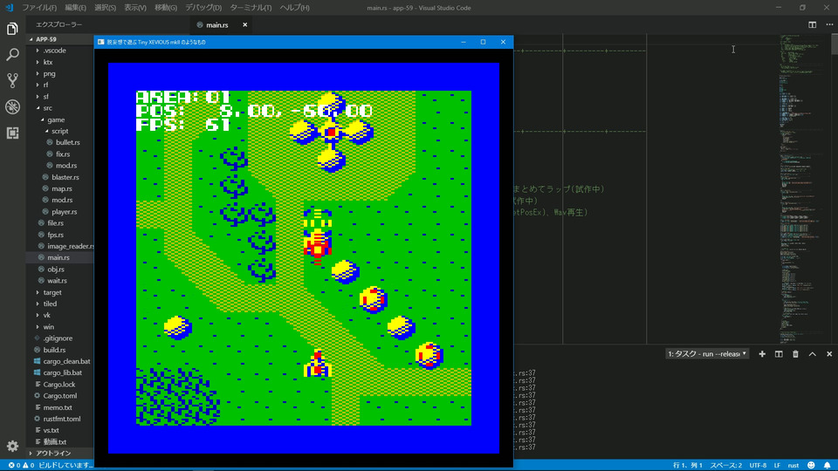Click the Tiny XEVIOUS game window title bar icon
The width and height of the screenshot is (838, 471).
[101, 42]
